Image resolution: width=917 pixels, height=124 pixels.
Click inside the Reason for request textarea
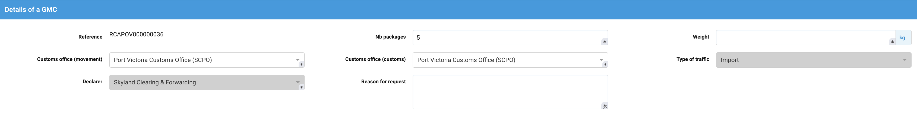[x=505, y=91]
